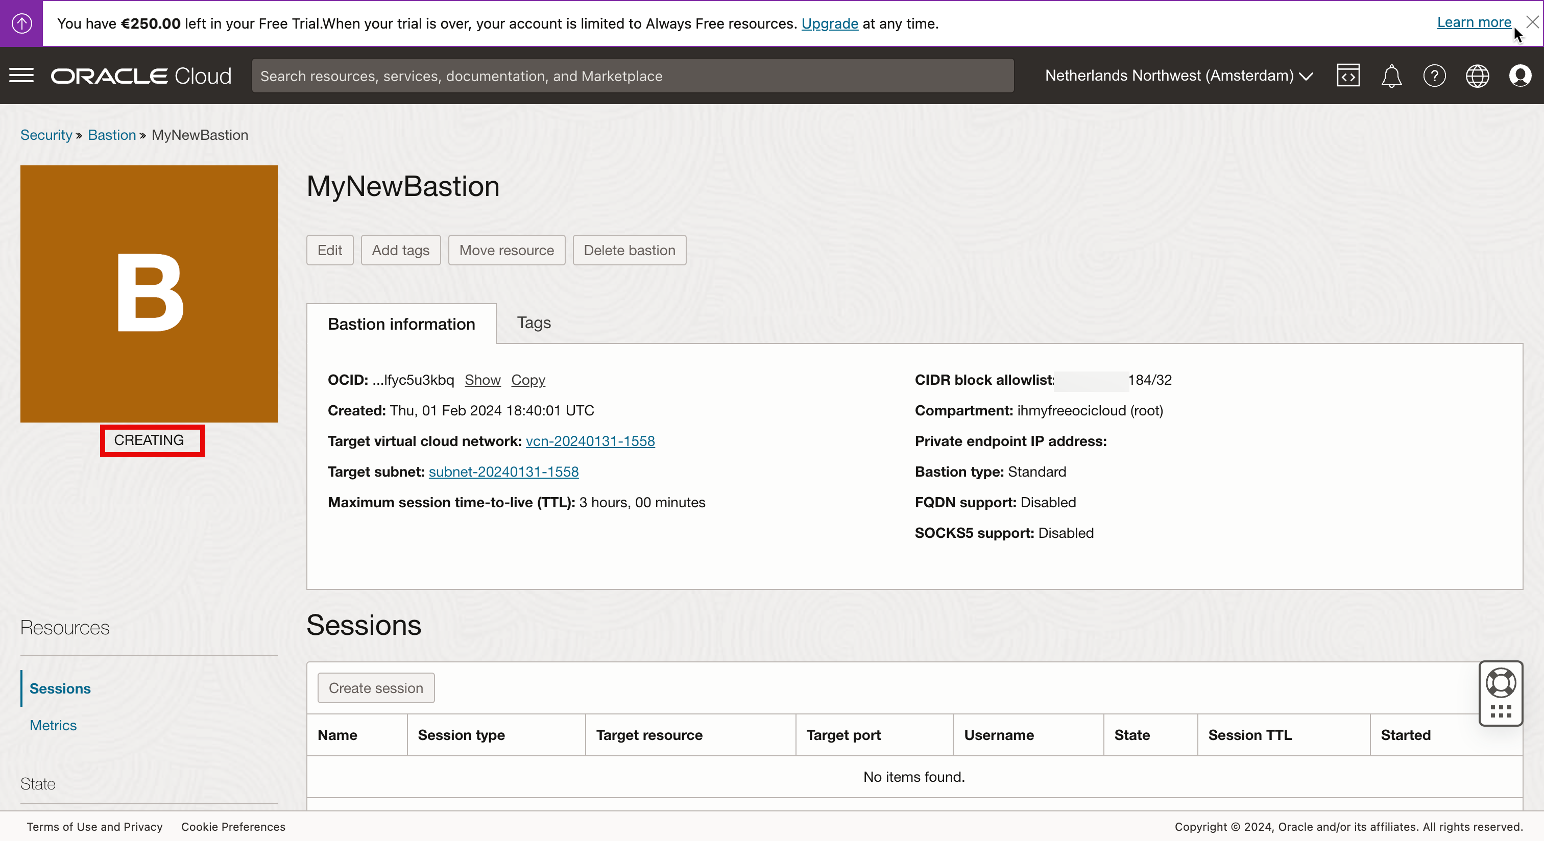Select the Bastion information tab
This screenshot has width=1544, height=841.
click(x=401, y=324)
